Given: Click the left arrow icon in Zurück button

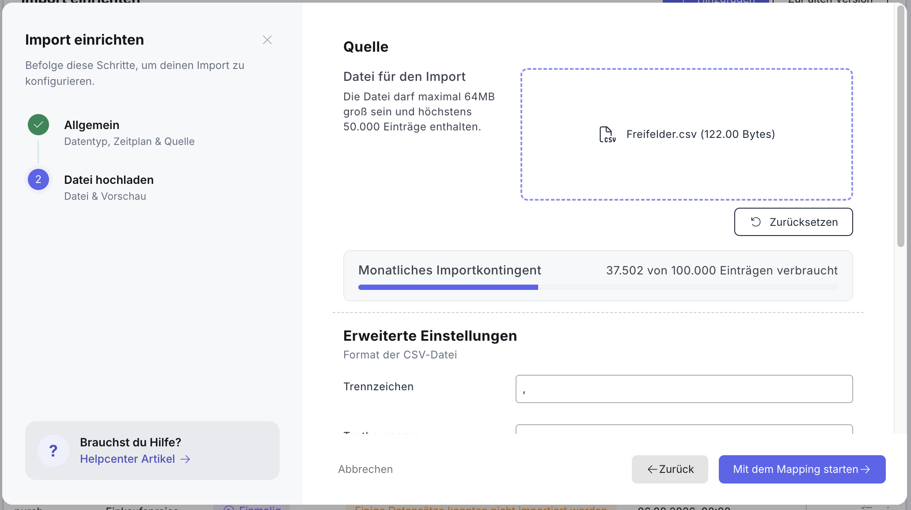Looking at the screenshot, I should [652, 469].
